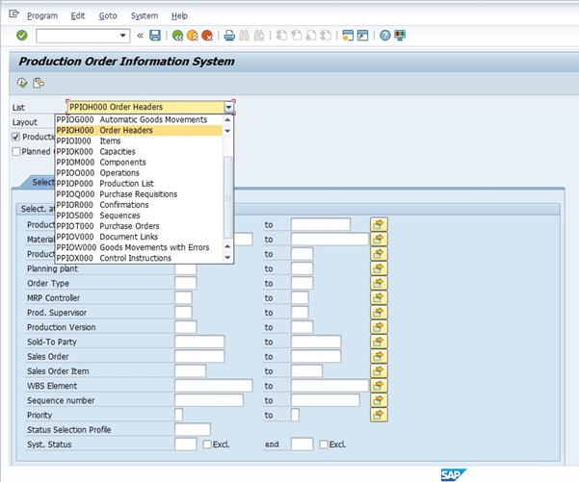Click the Customize Local Layout monitor icon

click(400, 36)
